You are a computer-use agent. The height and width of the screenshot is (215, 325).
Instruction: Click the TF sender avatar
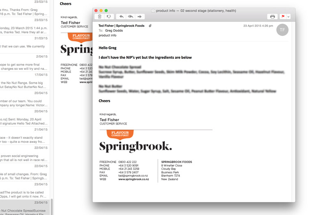coord(282,30)
